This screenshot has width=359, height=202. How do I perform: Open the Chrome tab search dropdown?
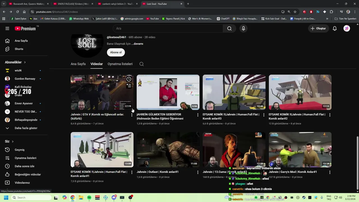pos(4,4)
